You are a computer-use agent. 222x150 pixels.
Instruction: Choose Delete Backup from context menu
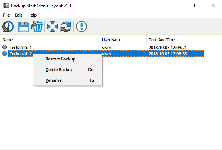pyautogui.click(x=67, y=70)
